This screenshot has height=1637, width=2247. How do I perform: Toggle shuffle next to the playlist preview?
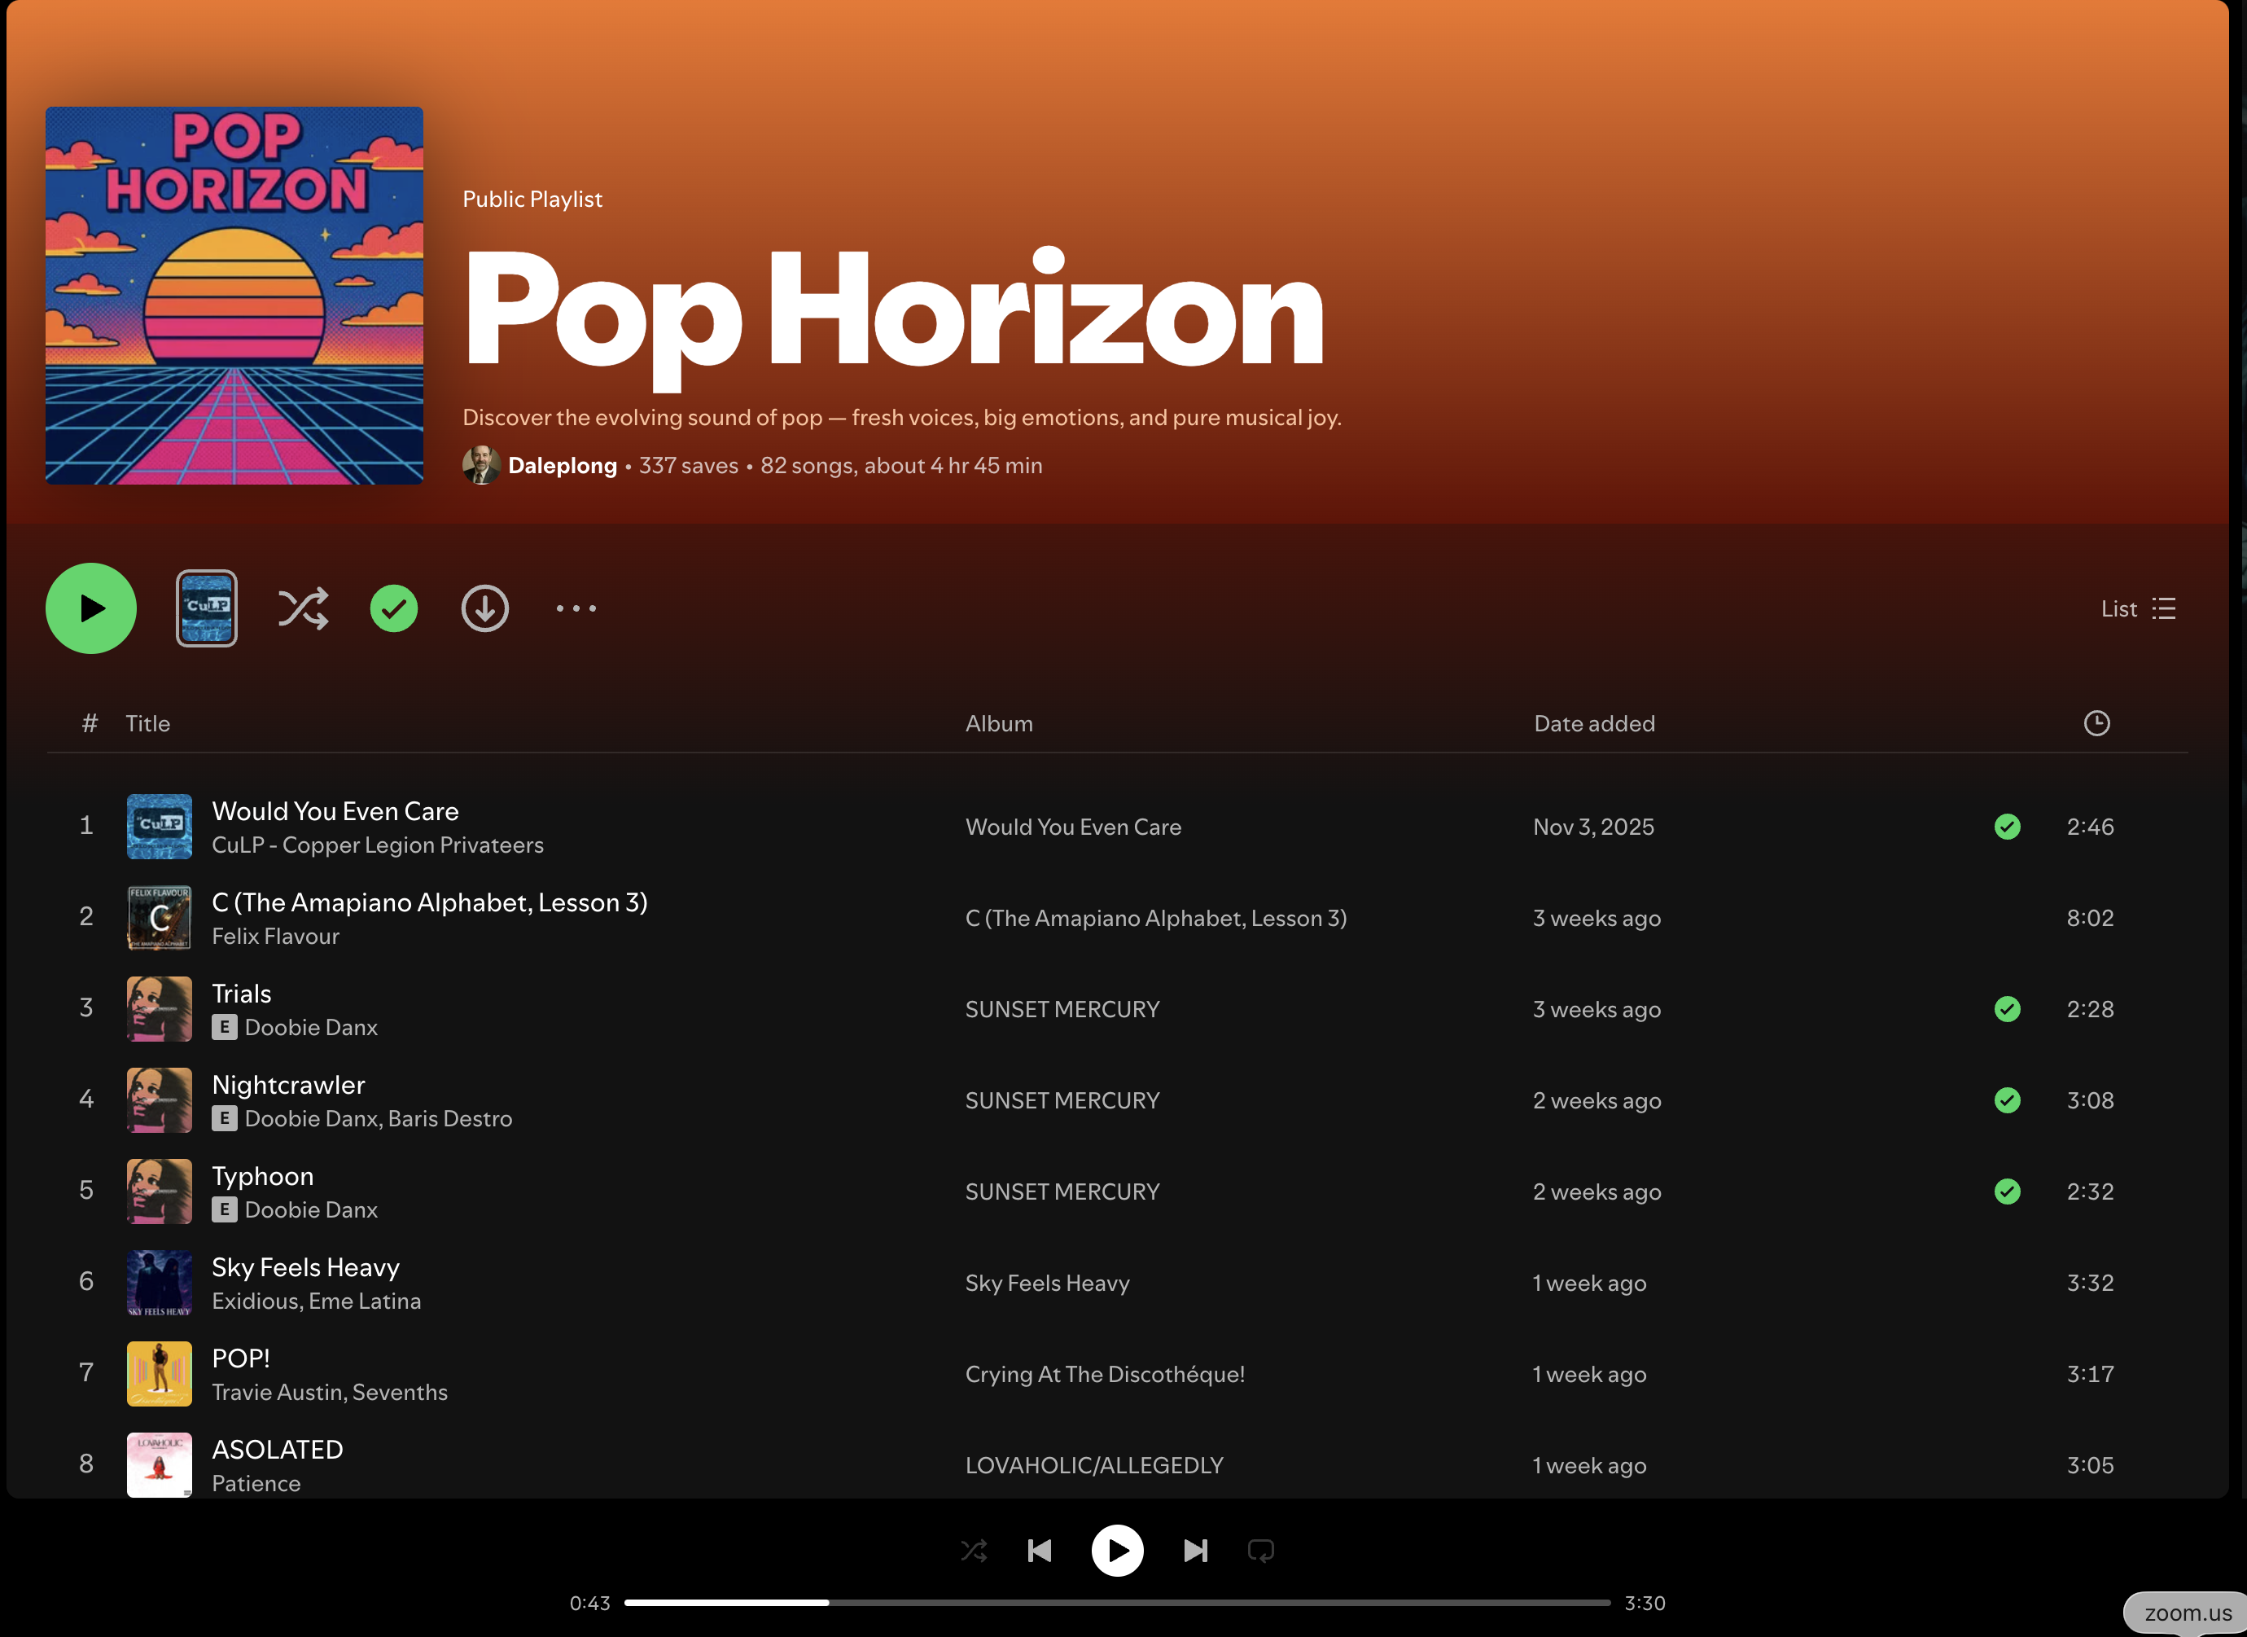(302, 608)
